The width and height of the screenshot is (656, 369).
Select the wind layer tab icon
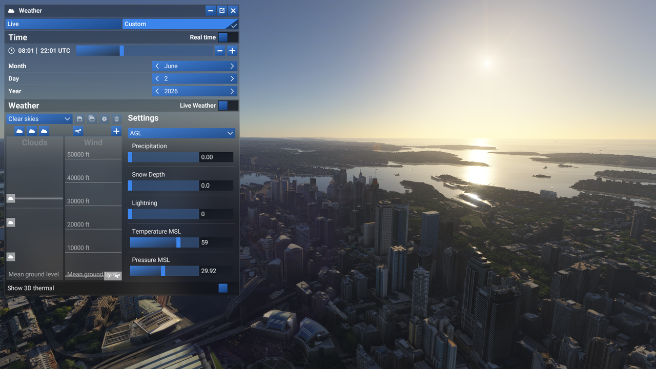coord(78,131)
